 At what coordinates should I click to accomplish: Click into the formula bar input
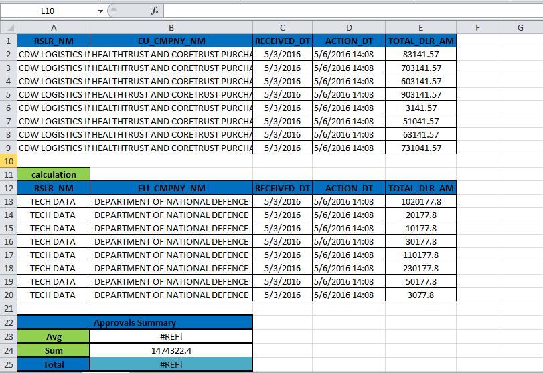coord(353,11)
